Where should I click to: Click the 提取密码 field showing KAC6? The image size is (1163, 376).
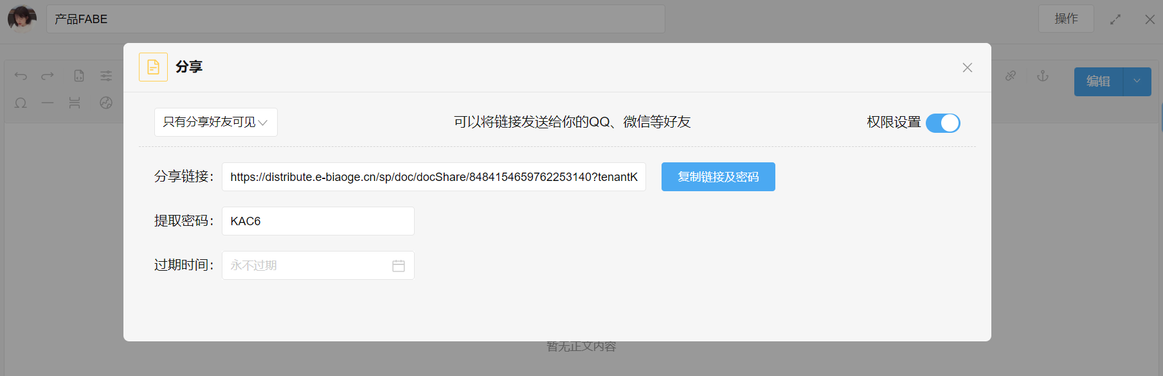tap(318, 221)
